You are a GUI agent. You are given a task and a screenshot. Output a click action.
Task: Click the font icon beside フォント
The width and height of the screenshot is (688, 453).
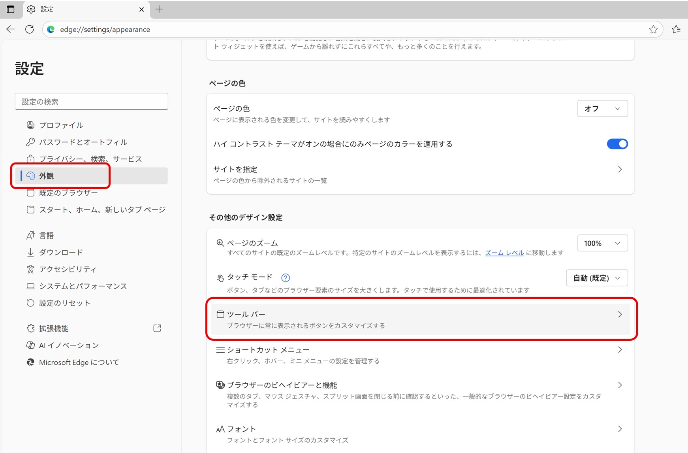(220, 429)
